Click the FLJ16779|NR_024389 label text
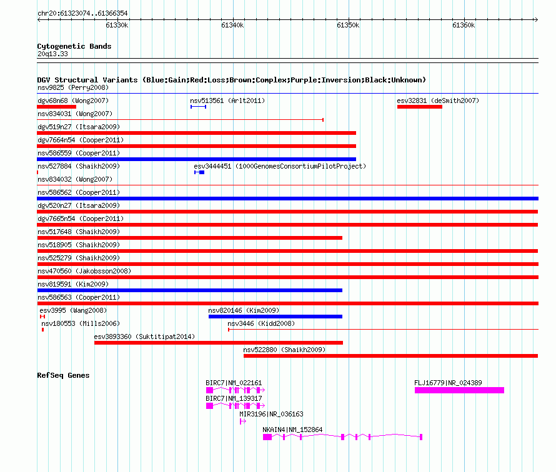 [448, 383]
